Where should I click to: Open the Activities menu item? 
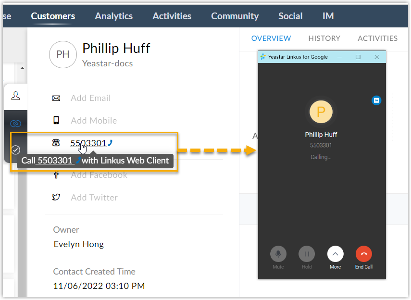click(172, 16)
